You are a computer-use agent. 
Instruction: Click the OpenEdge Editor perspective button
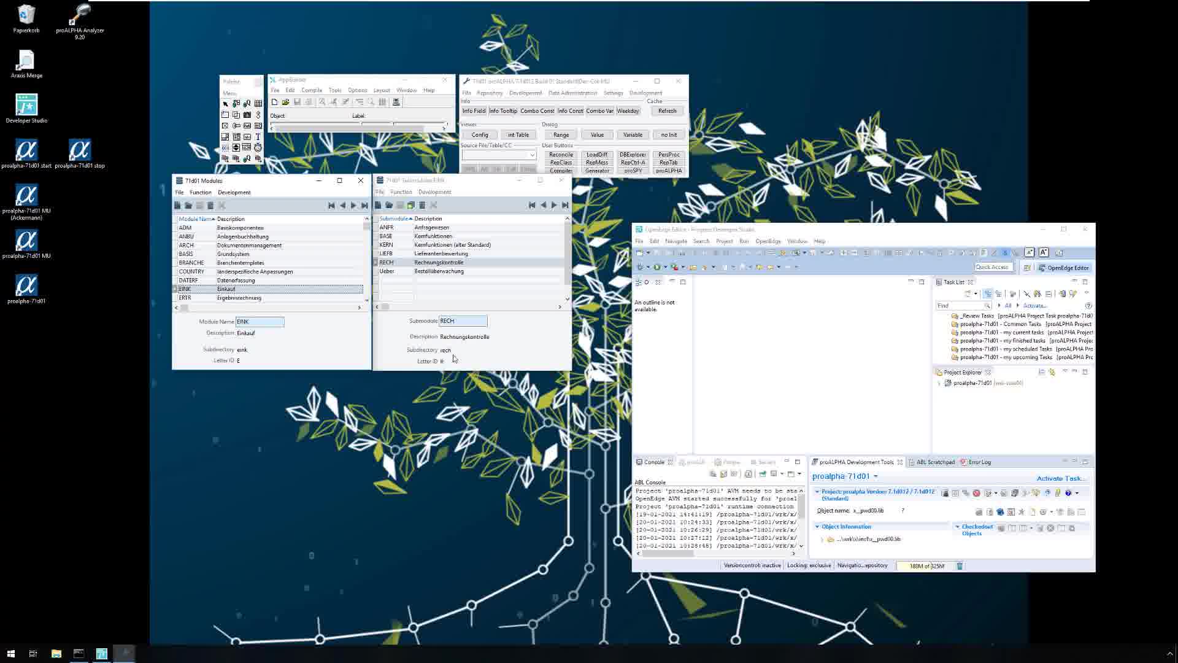[x=1063, y=268]
